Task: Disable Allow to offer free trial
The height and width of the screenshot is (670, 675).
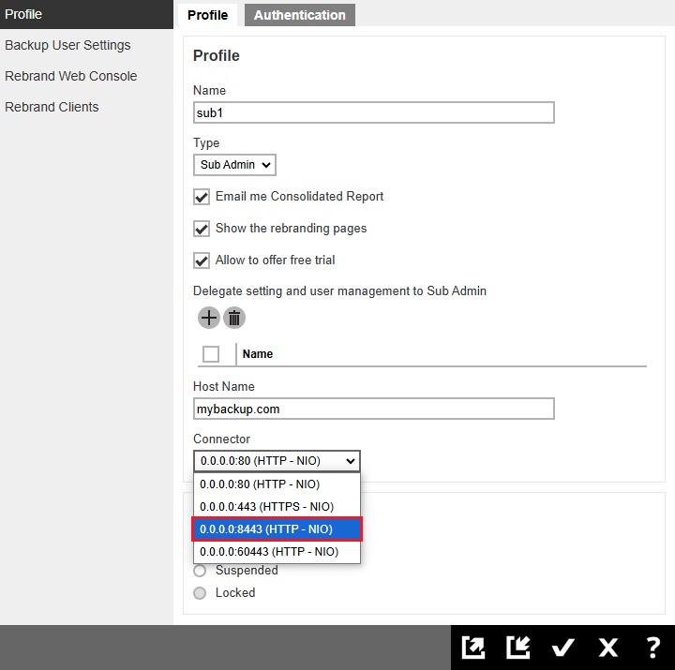Action: [x=202, y=261]
